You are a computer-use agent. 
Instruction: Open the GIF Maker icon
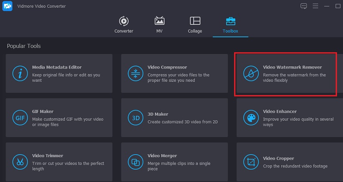tap(20, 118)
